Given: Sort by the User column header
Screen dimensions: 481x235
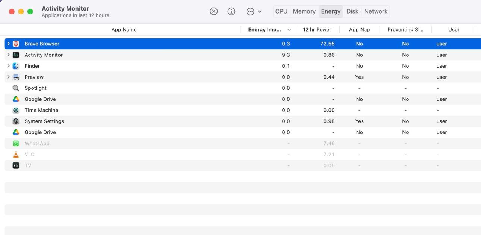Looking at the screenshot, I should point(454,30).
